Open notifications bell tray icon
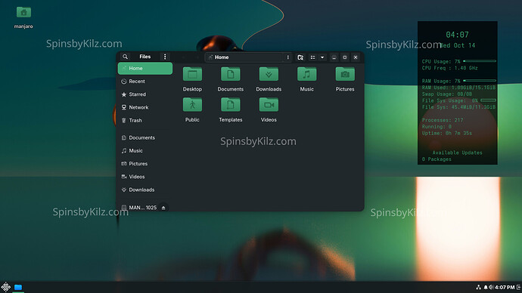Screen dimensions: 522x293 (486, 287)
